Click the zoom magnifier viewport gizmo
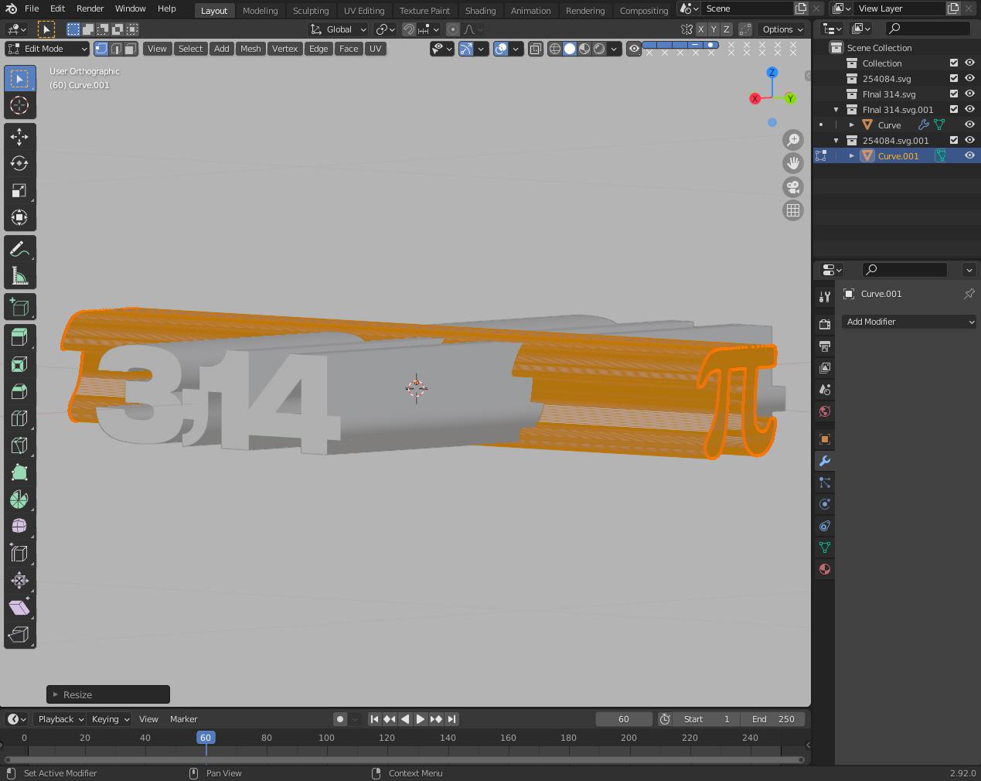Viewport: 981px width, 781px height. [793, 140]
